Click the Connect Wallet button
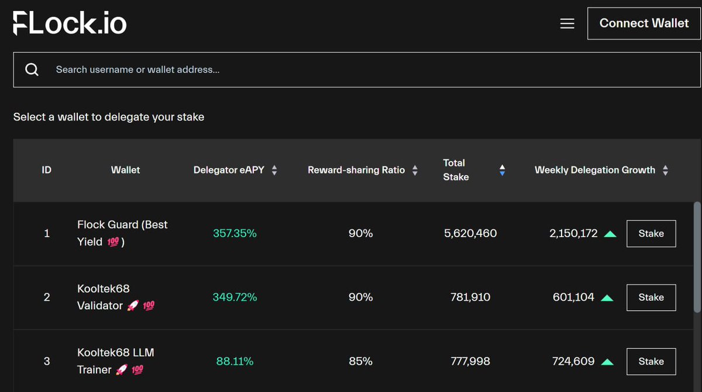The width and height of the screenshot is (702, 392). (x=644, y=23)
